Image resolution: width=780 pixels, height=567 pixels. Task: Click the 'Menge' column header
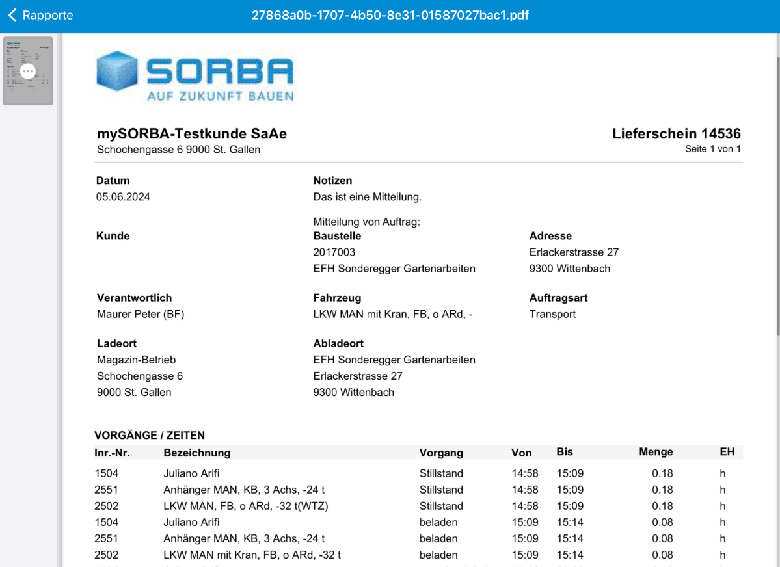pos(656,452)
